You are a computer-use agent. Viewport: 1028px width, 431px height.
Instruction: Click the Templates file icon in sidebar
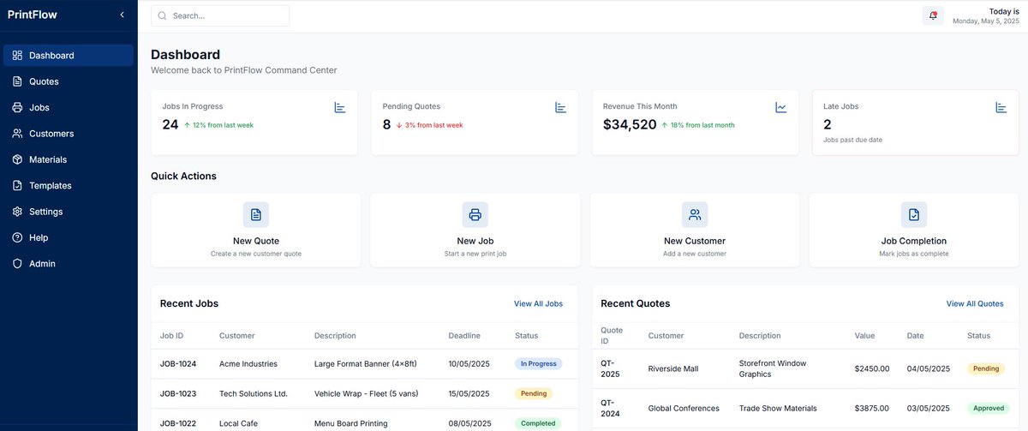click(x=17, y=186)
